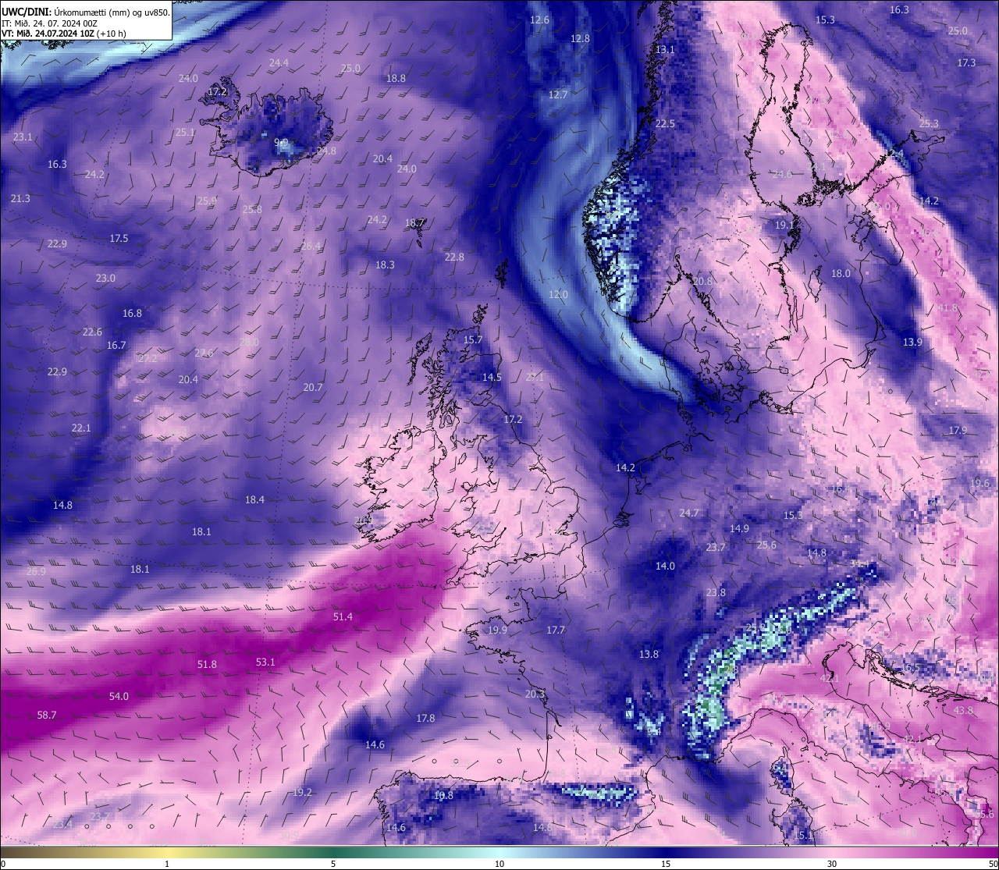Click the 18.4 value label
This screenshot has width=999, height=870.
[x=254, y=499]
